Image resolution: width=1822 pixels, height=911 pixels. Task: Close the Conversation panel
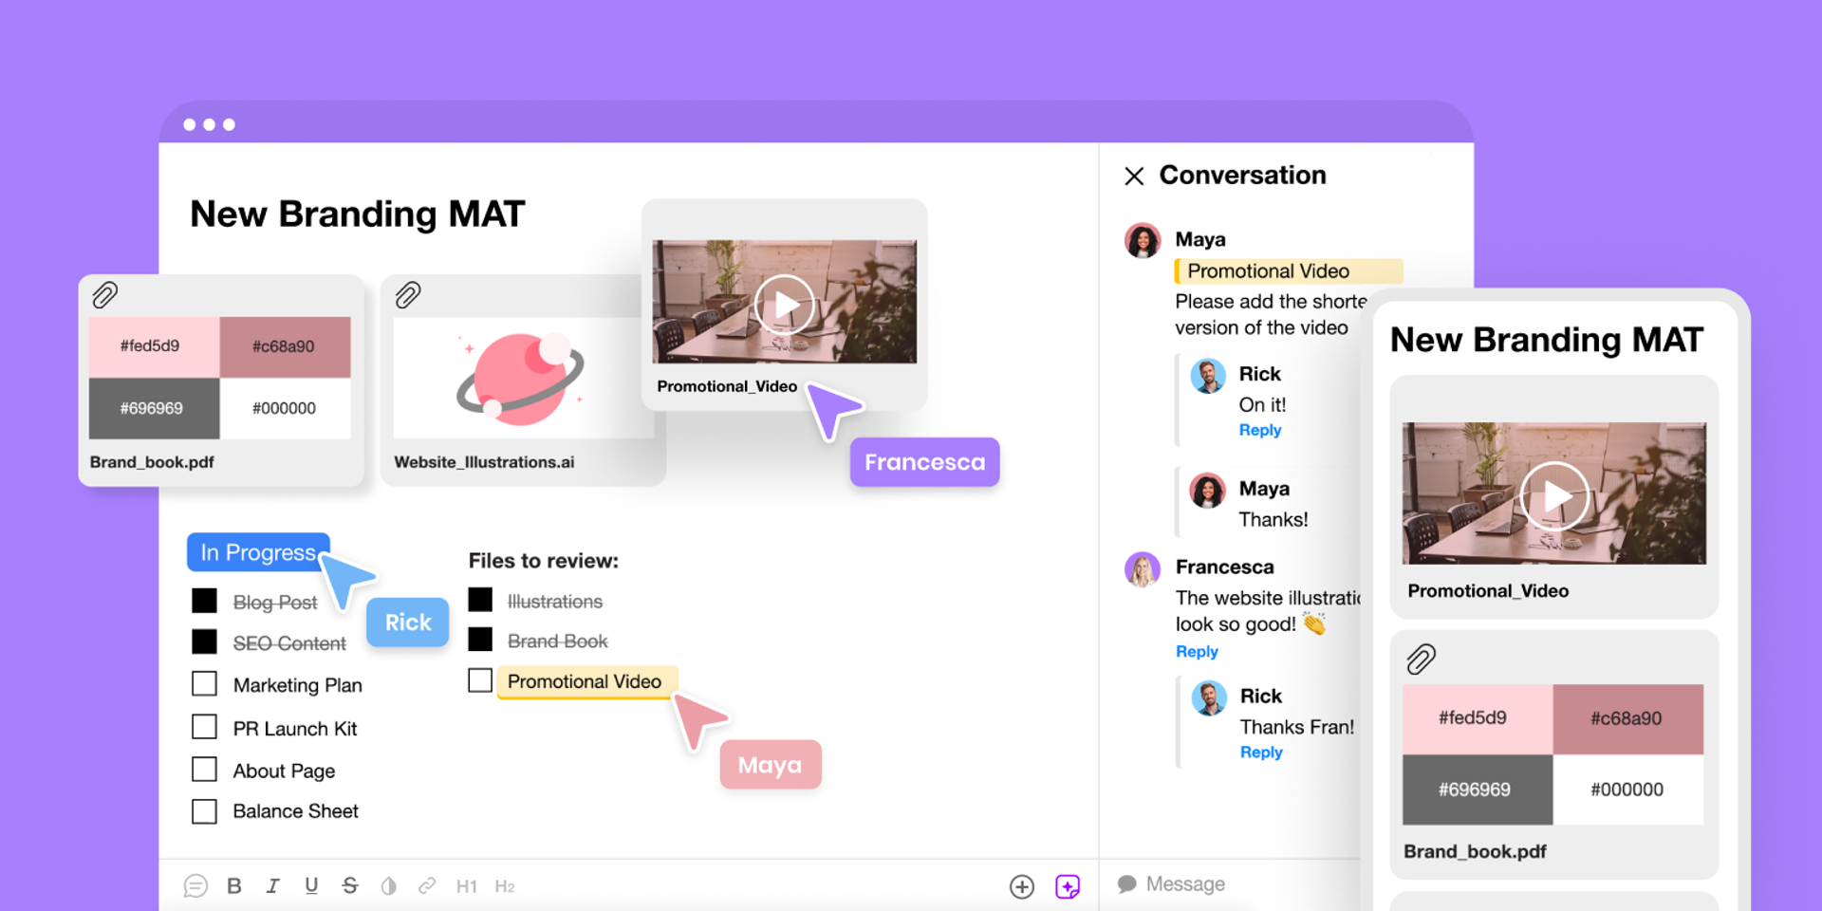[1134, 176]
